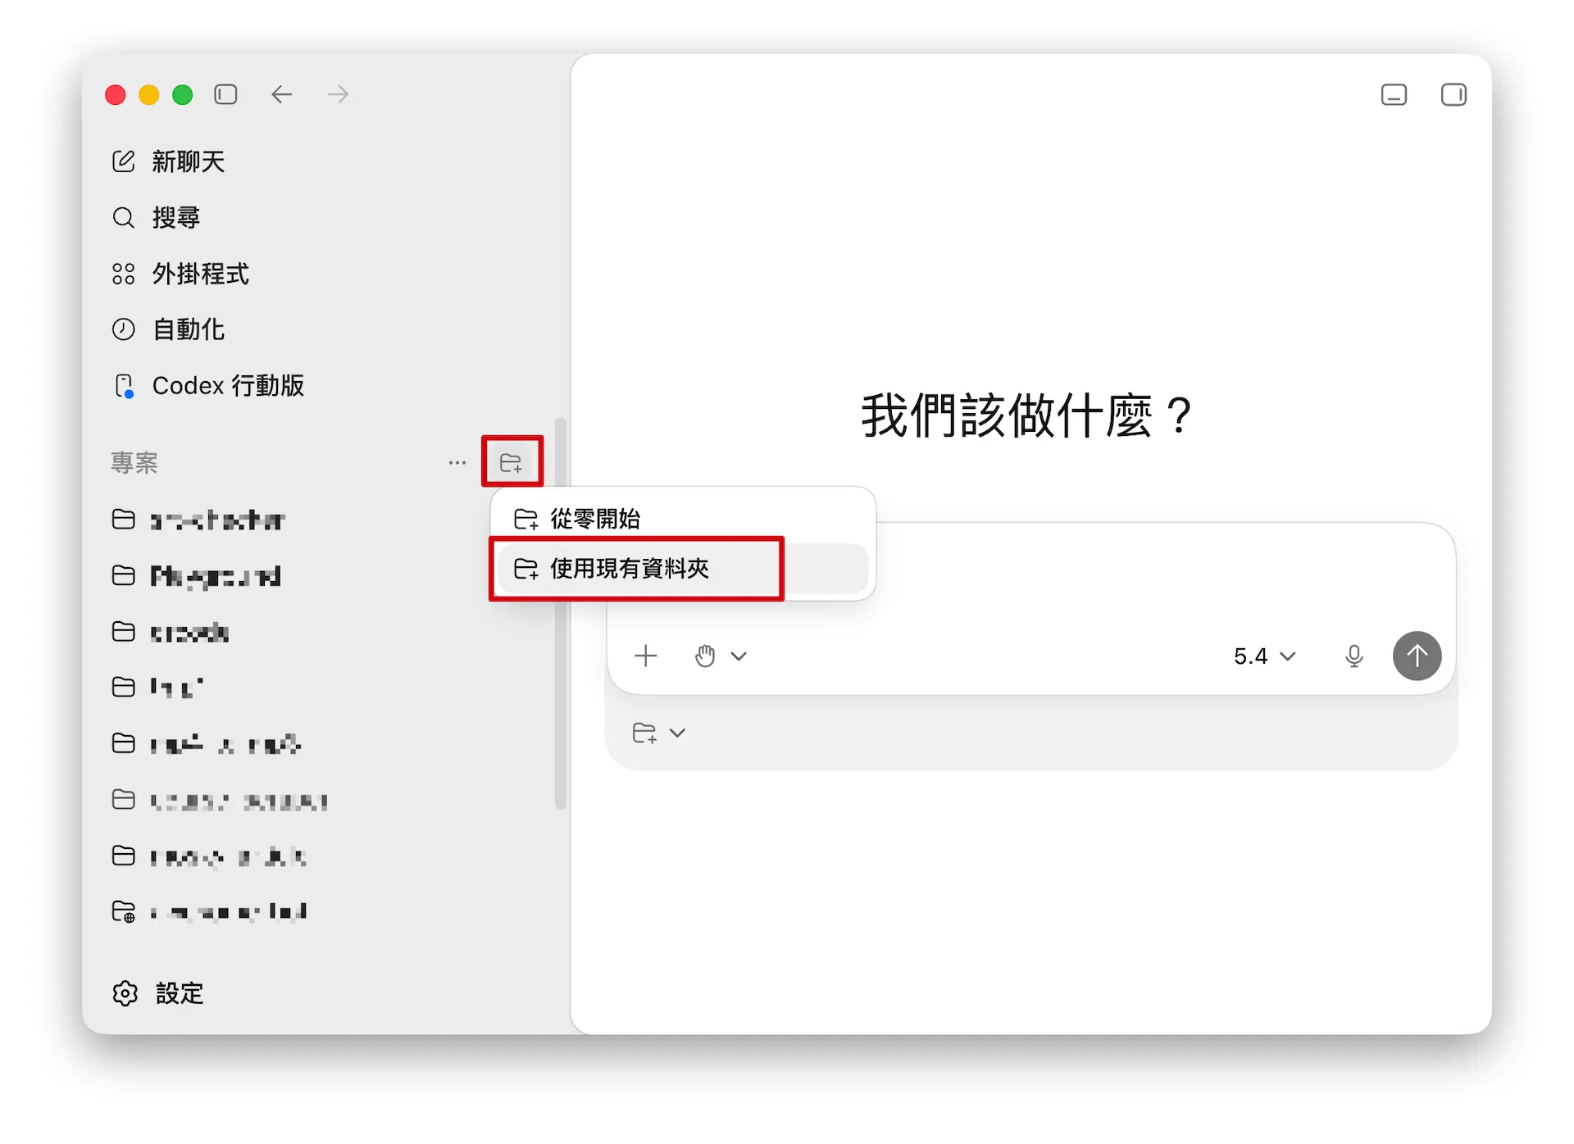
Task: Click the sidebar project list scrollbar
Action: (x=561, y=613)
